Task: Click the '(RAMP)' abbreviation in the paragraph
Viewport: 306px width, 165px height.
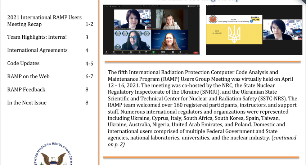Action: point(170,79)
